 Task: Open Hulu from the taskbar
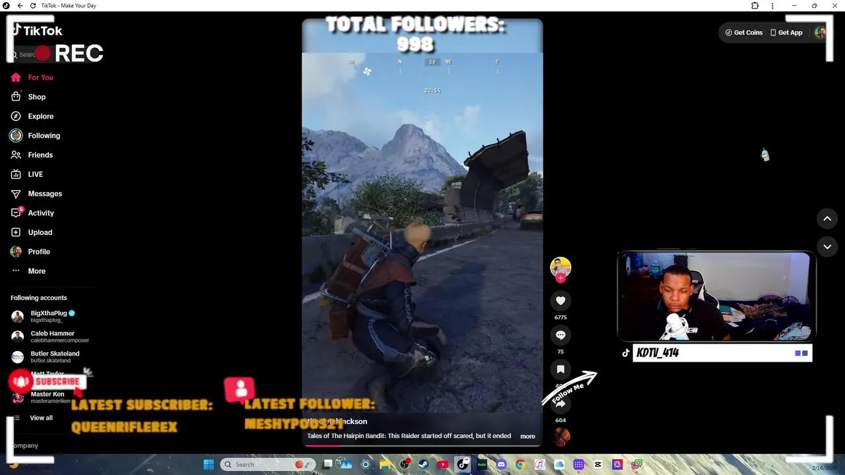[x=482, y=464]
